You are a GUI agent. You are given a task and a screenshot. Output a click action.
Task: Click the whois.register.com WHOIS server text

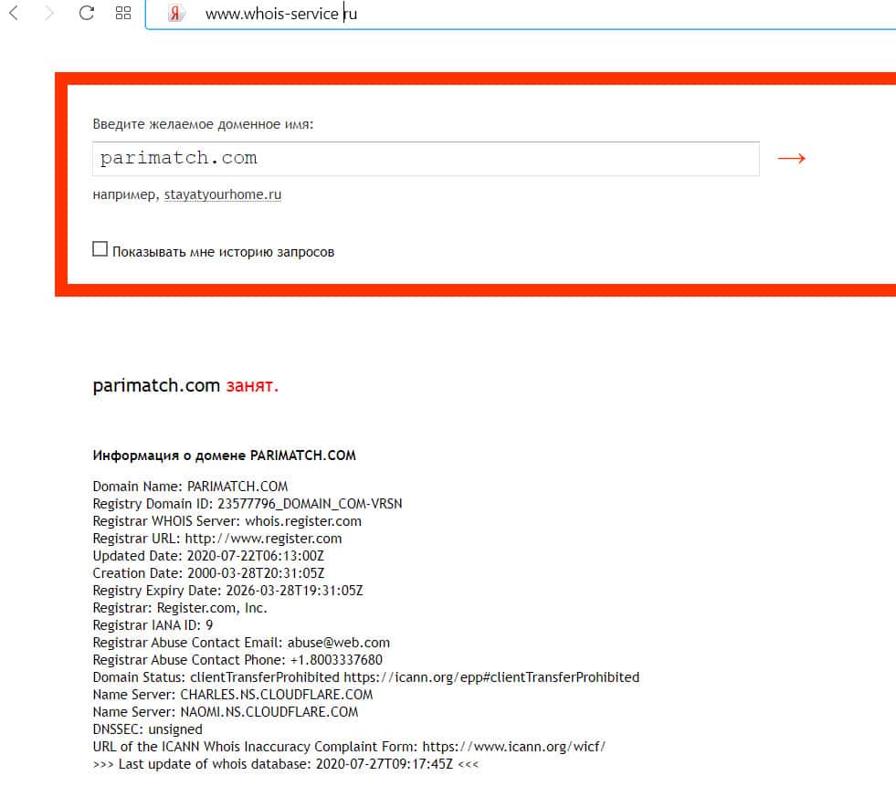click(303, 521)
